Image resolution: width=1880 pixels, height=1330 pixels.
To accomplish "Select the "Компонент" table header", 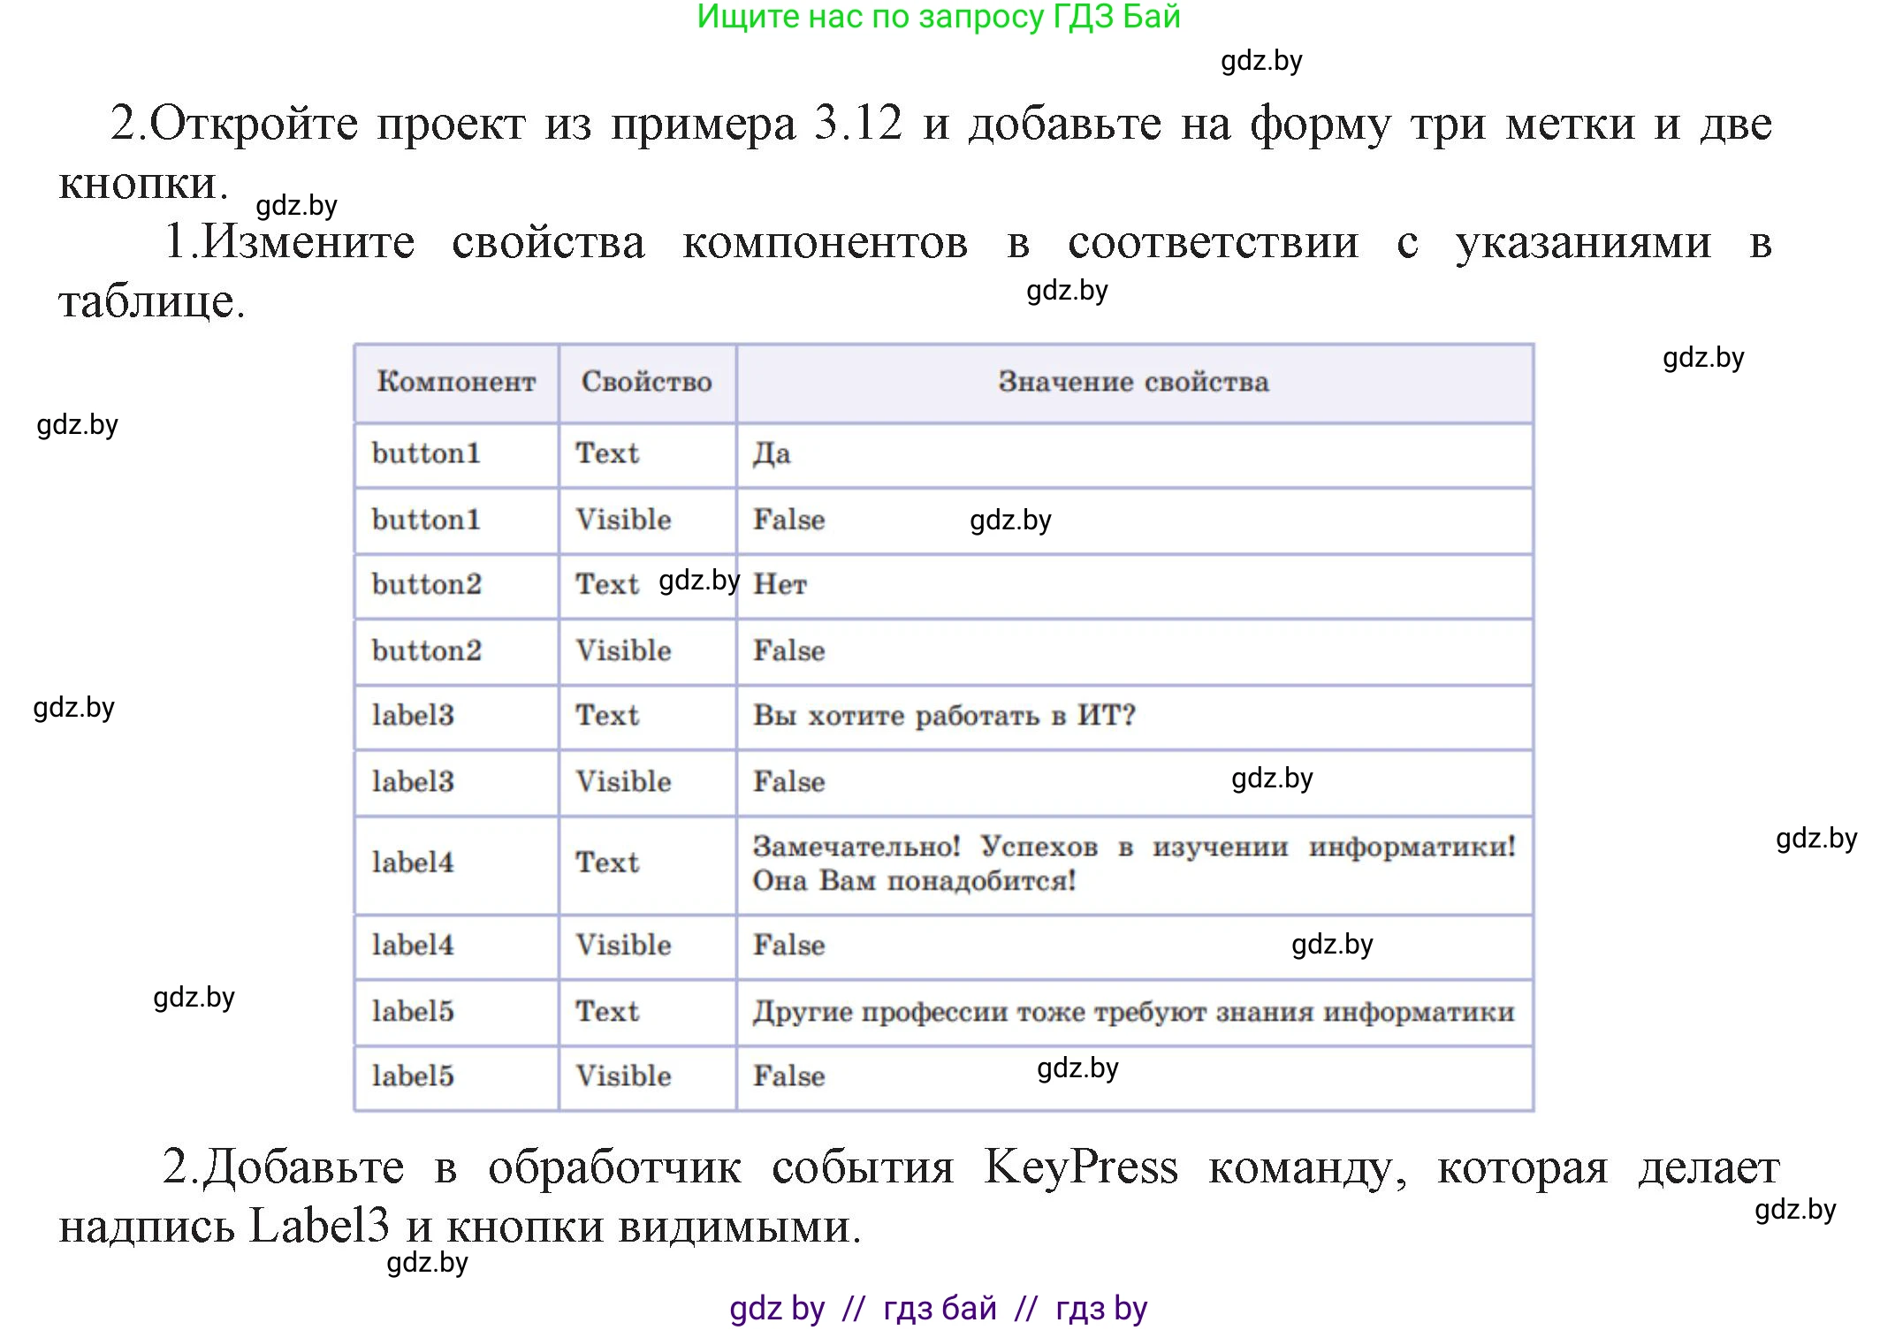I will [x=455, y=382].
